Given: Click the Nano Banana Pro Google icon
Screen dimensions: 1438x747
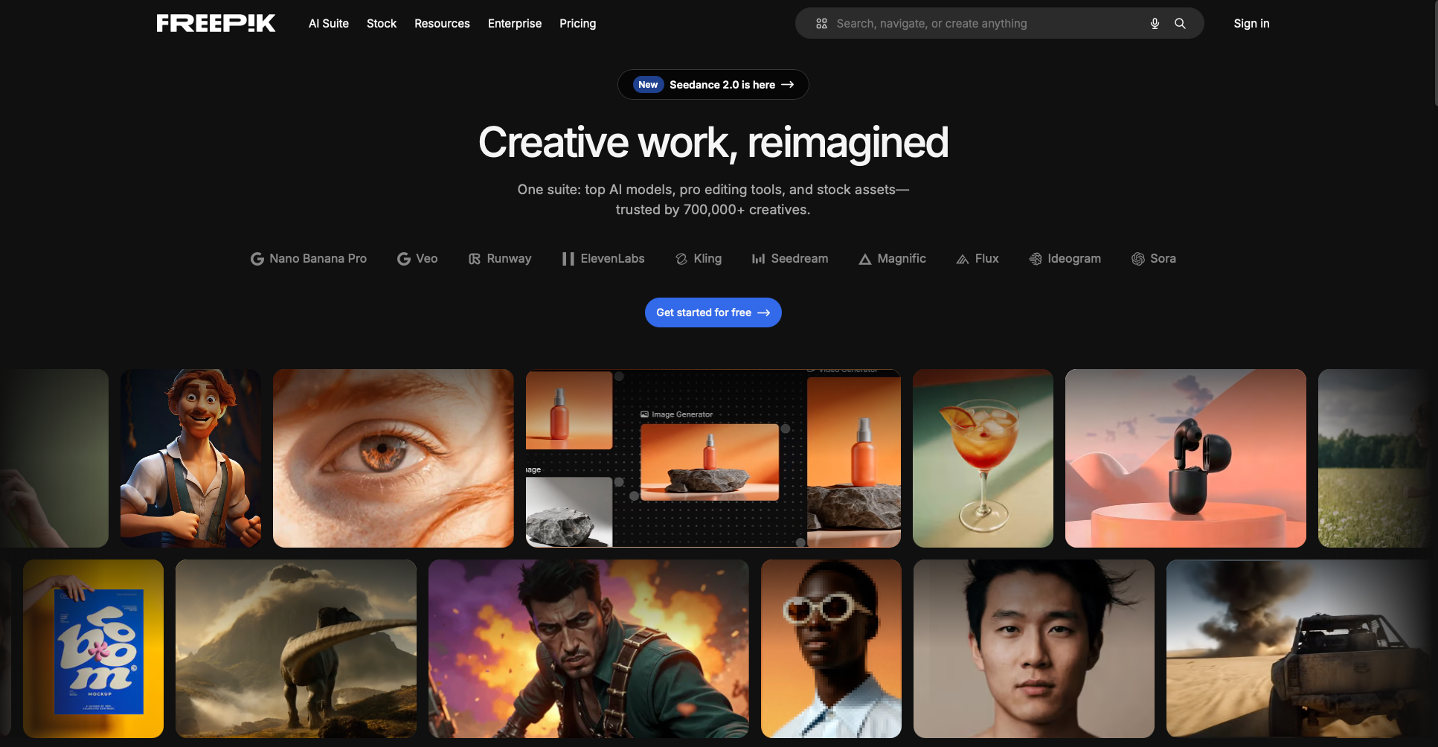Looking at the screenshot, I should click(257, 259).
